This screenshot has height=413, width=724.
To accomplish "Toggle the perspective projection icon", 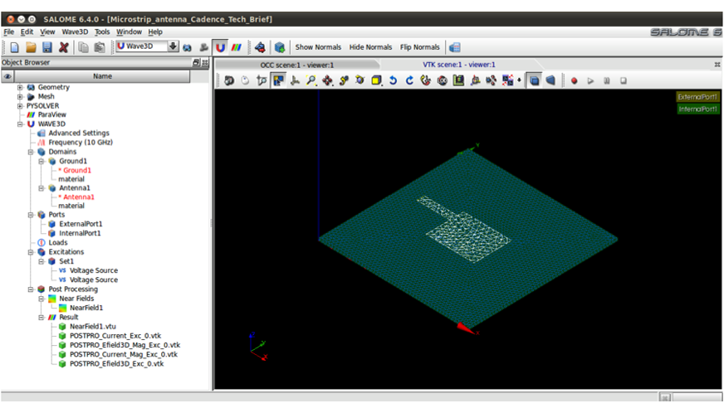I will click(550, 80).
